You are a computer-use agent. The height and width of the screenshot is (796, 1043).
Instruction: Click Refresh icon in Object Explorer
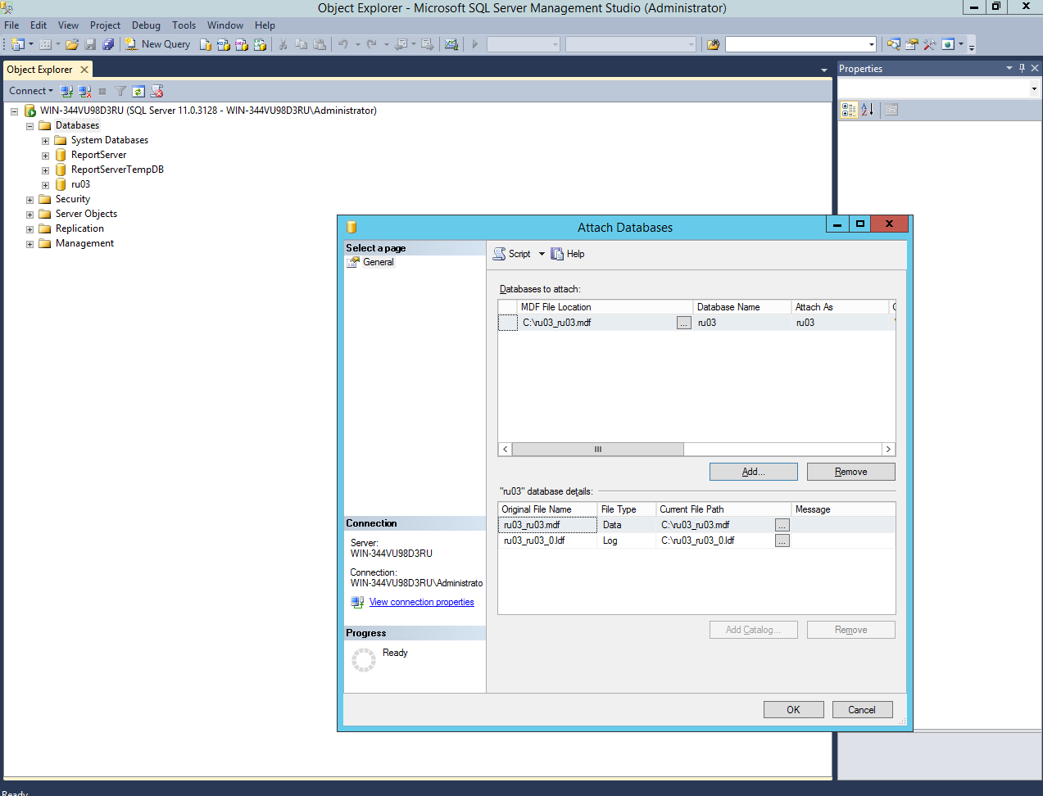point(138,91)
